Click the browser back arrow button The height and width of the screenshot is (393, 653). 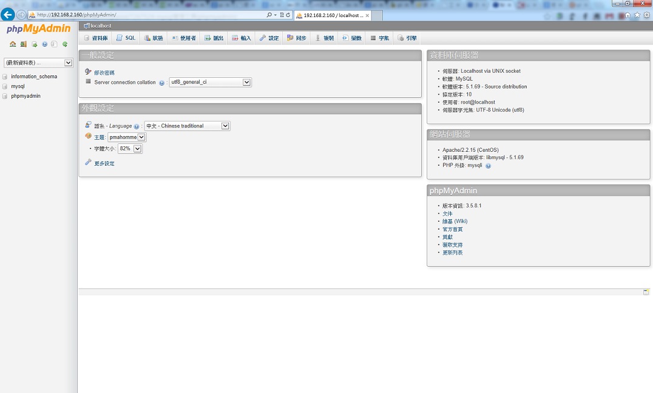click(x=7, y=15)
